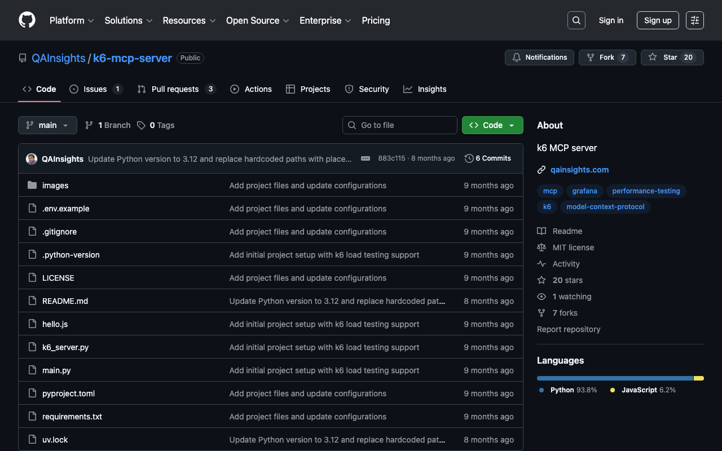The image size is (722, 451).
Task: Expand the Platform menu
Action: point(71,20)
